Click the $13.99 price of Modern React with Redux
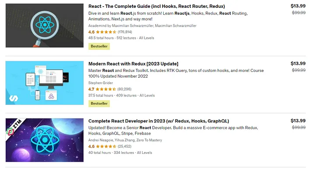Image resolution: width=315 pixels, height=170 pixels. [298, 64]
